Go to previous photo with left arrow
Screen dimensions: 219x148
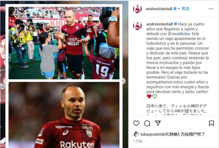pos(6,81)
